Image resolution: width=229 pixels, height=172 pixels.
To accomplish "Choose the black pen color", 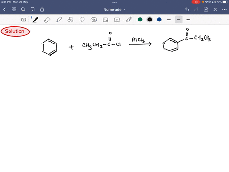I will [150, 20].
